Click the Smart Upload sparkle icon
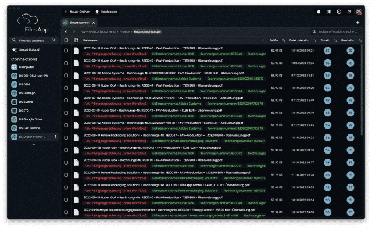 (15, 49)
